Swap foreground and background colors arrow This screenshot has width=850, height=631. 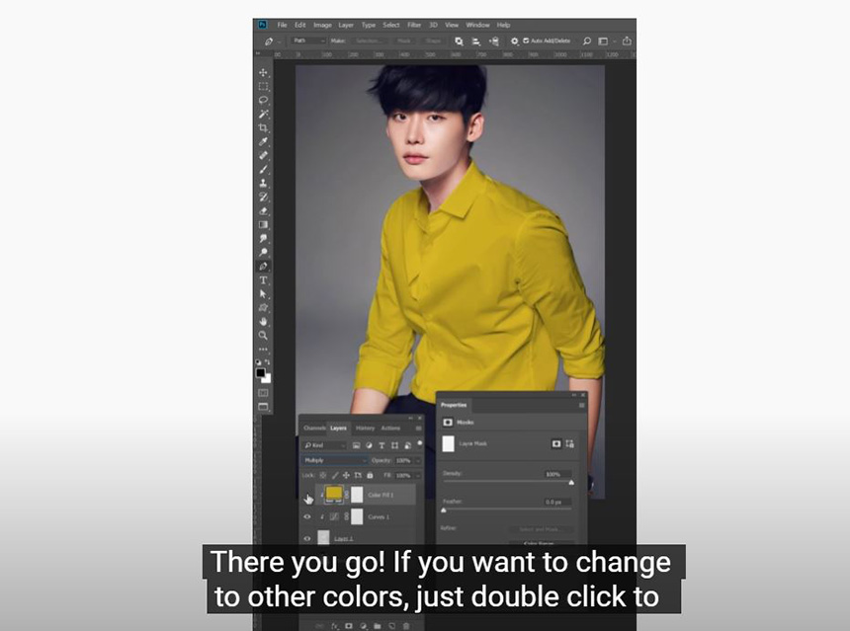[x=268, y=362]
